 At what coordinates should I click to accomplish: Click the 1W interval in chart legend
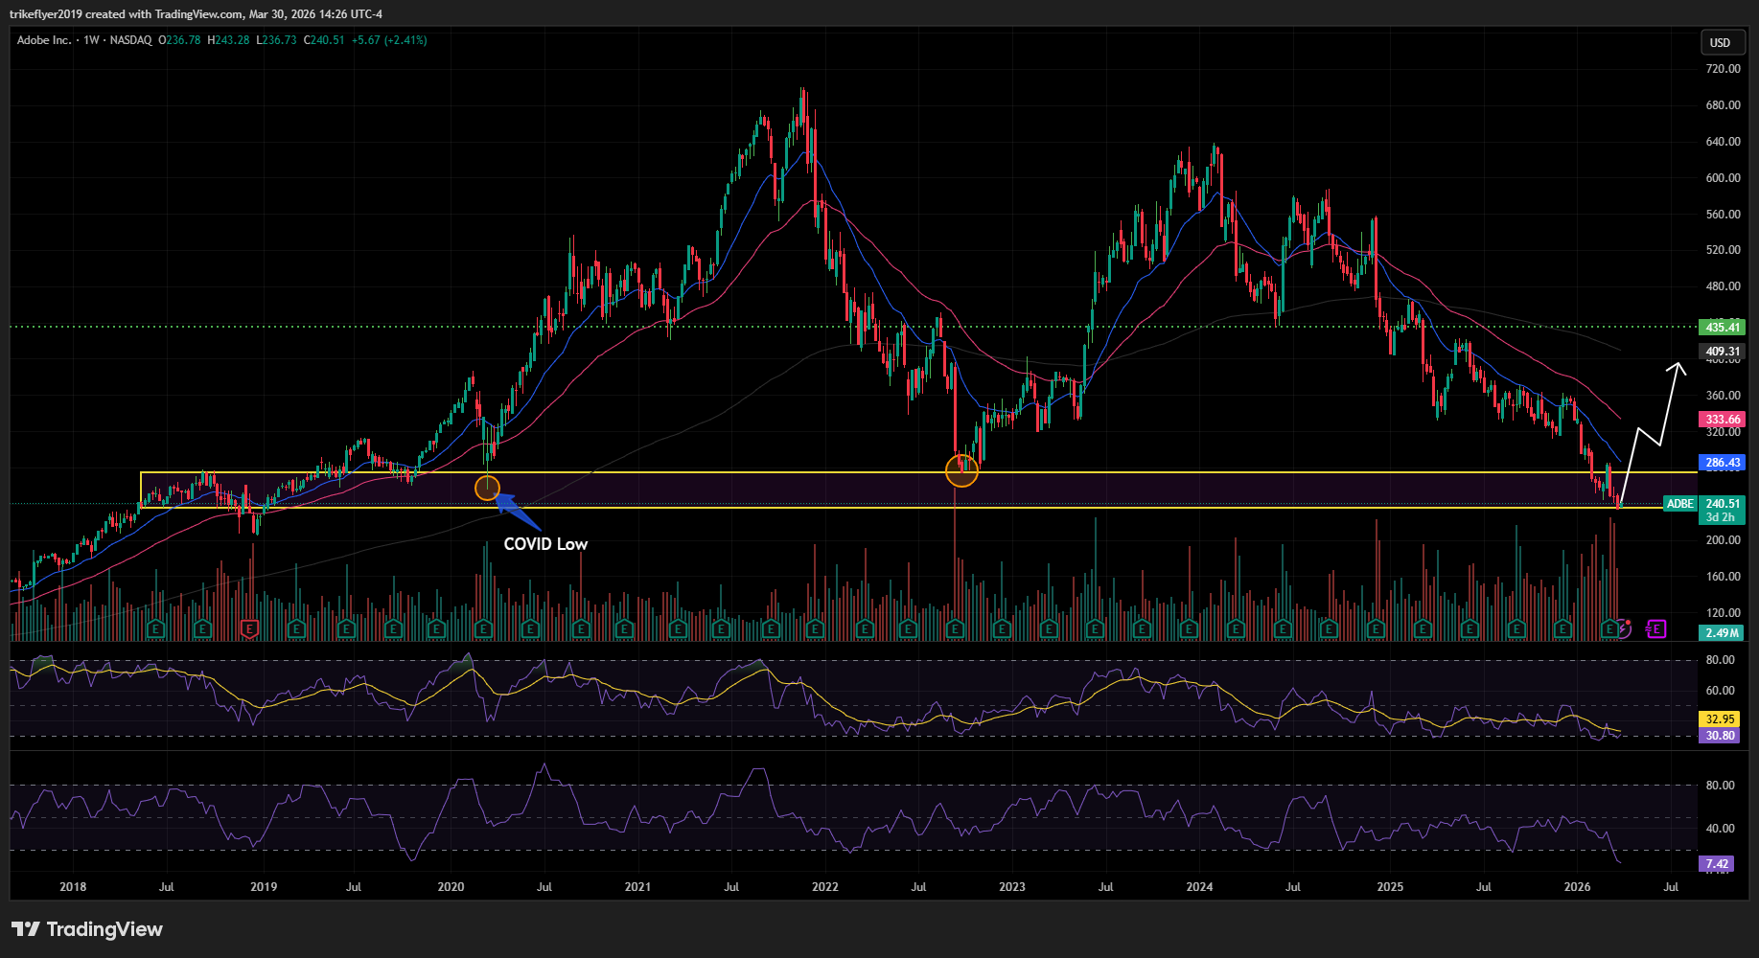pos(92,40)
